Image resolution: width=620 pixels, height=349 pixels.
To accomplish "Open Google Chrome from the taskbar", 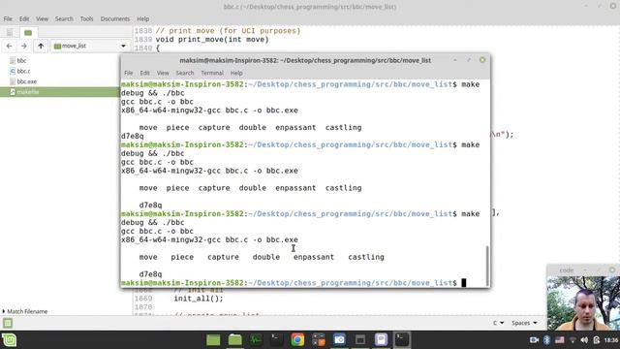I will coord(297,340).
